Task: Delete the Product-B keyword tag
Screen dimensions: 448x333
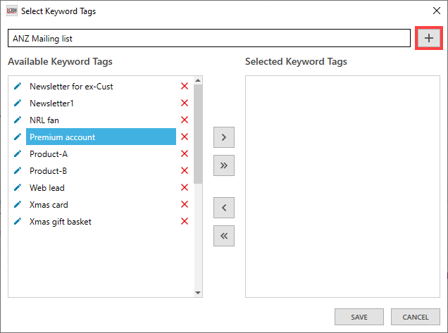Action: click(185, 171)
